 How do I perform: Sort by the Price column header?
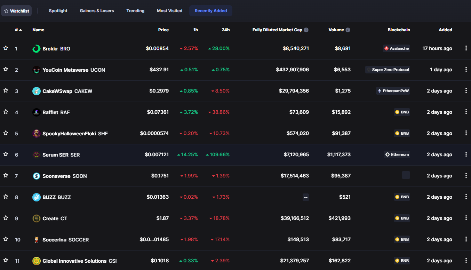(163, 30)
